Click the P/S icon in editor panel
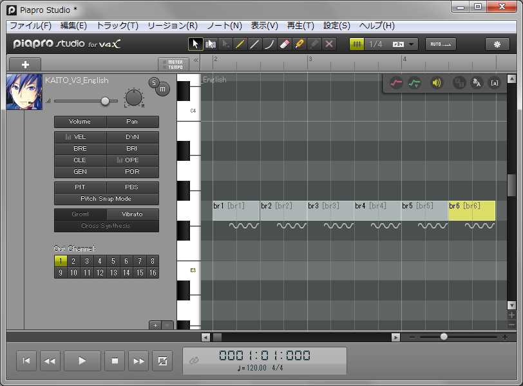The height and width of the screenshot is (386, 523). (459, 82)
